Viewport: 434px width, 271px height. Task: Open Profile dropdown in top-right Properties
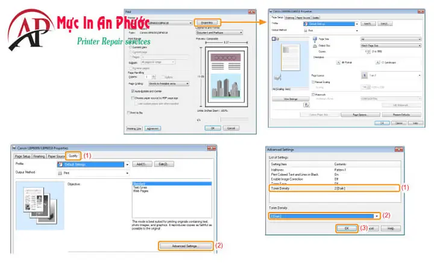pos(331,23)
